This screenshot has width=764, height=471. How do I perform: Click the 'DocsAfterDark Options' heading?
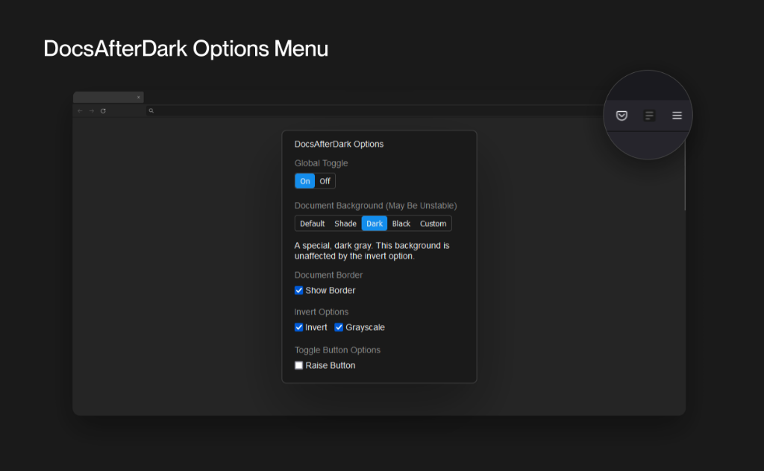point(339,144)
